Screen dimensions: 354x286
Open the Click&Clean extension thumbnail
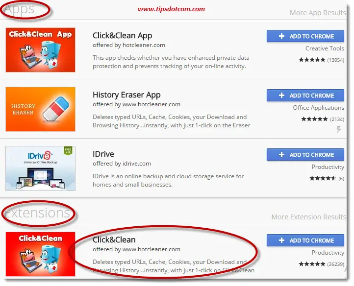(x=40, y=254)
